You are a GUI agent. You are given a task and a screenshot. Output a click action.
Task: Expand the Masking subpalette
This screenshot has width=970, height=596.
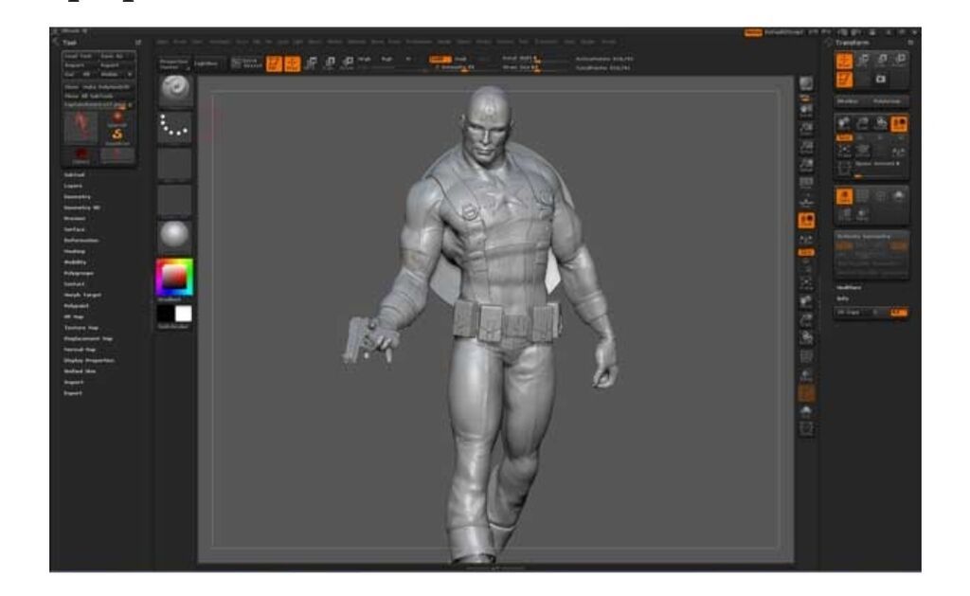click(74, 251)
